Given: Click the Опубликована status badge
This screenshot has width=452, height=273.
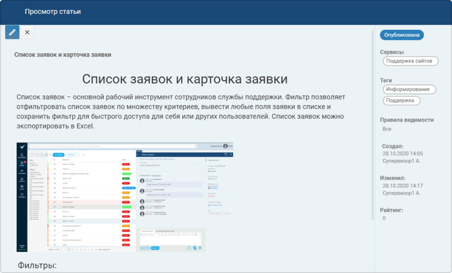Looking at the screenshot, I should coord(401,35).
